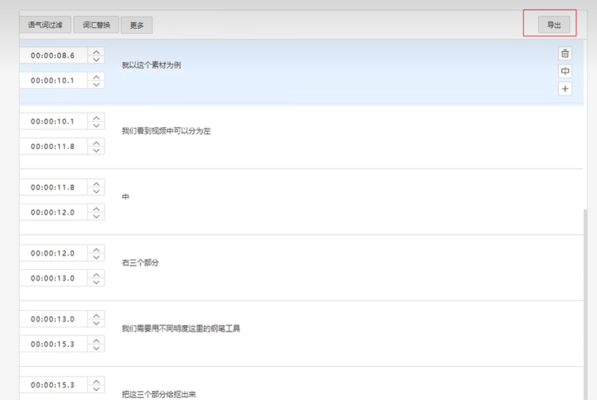The image size is (597, 400).
Task: Increase start time of the single 中 subtitle row
Action: pos(96,184)
